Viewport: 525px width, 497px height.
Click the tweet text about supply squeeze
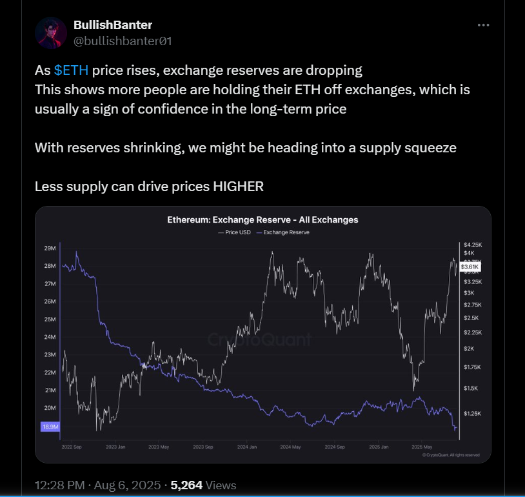pyautogui.click(x=246, y=148)
